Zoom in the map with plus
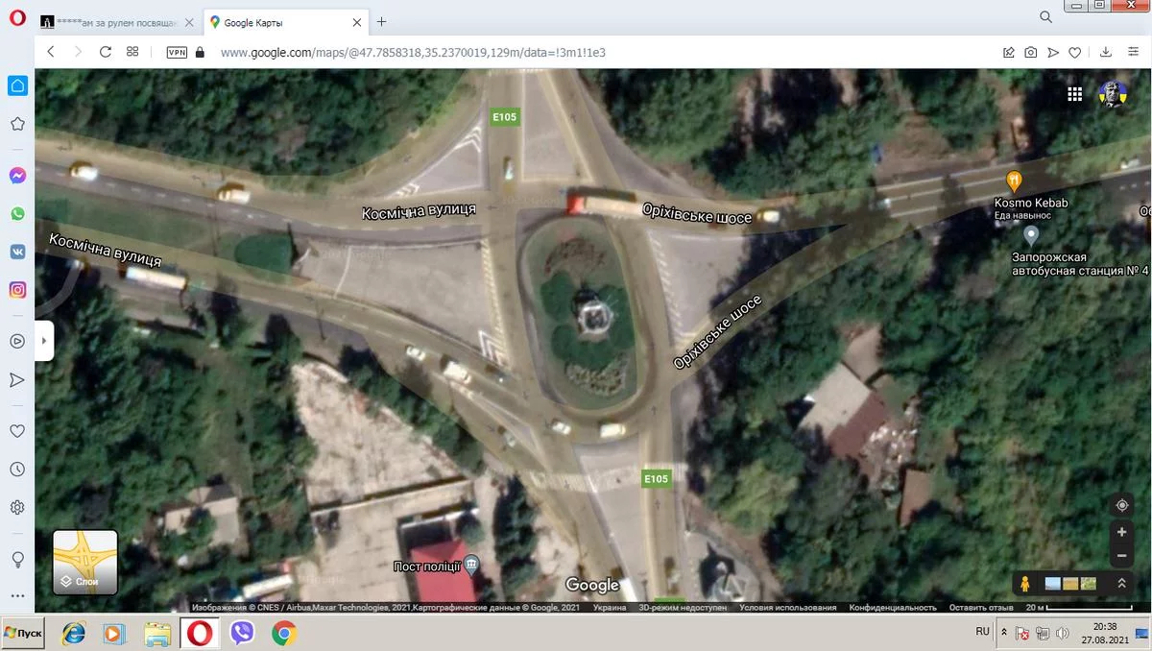Viewport: 1152px width, 651px height. point(1121,532)
